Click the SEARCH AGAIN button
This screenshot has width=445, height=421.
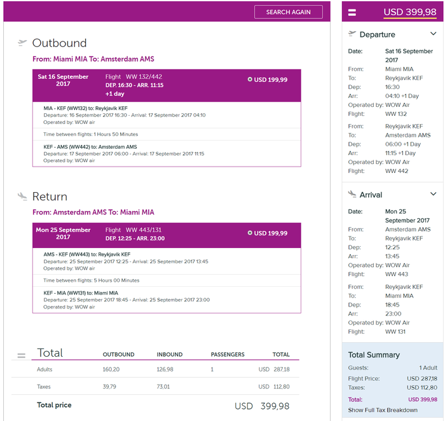pos(289,12)
